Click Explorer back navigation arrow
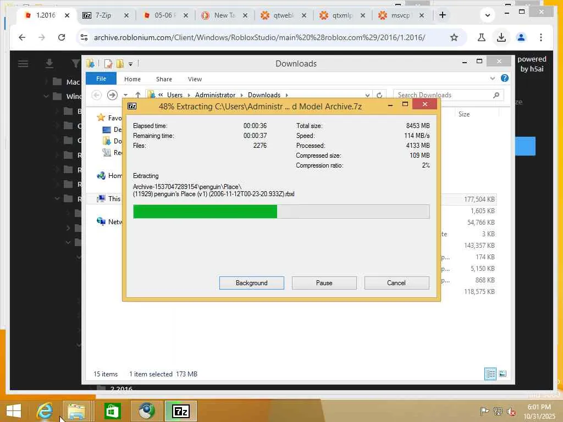The height and width of the screenshot is (422, 563). coord(96,95)
